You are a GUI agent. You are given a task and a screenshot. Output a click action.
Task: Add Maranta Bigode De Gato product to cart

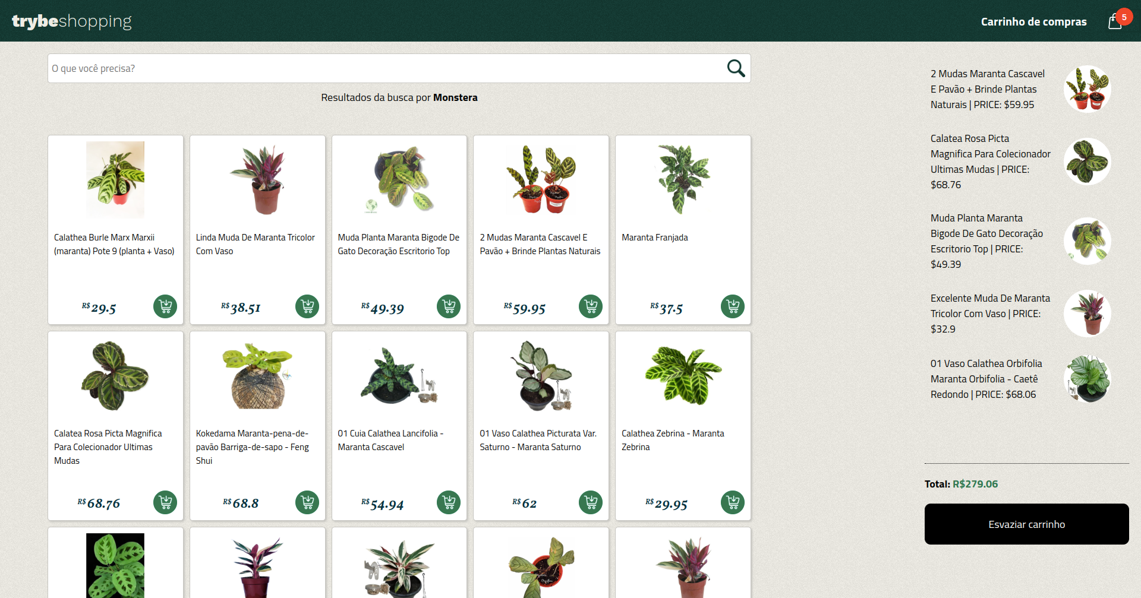click(x=449, y=306)
